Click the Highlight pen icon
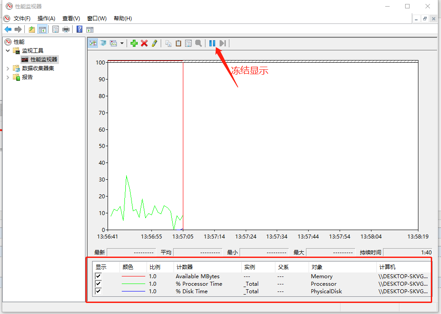The height and width of the screenshot is (314, 441). [x=155, y=43]
